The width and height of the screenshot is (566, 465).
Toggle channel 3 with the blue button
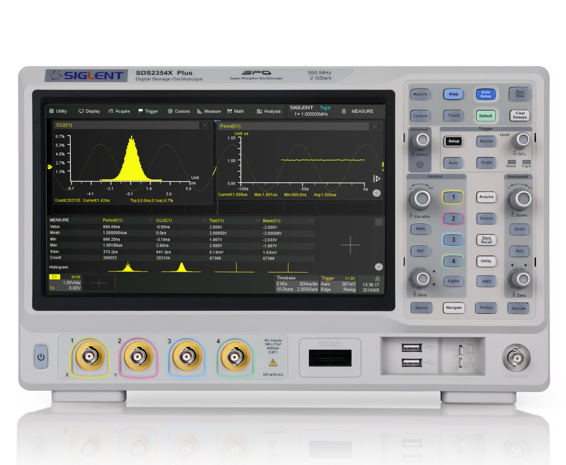click(x=453, y=240)
